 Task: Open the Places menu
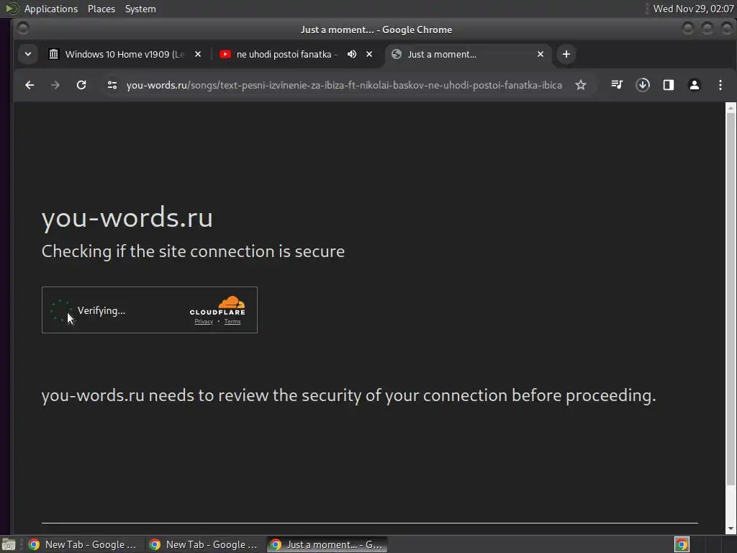pos(101,9)
